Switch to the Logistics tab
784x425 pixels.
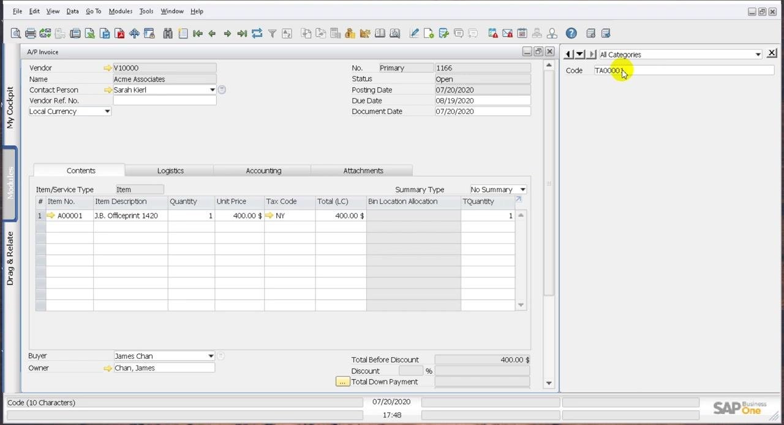click(170, 171)
